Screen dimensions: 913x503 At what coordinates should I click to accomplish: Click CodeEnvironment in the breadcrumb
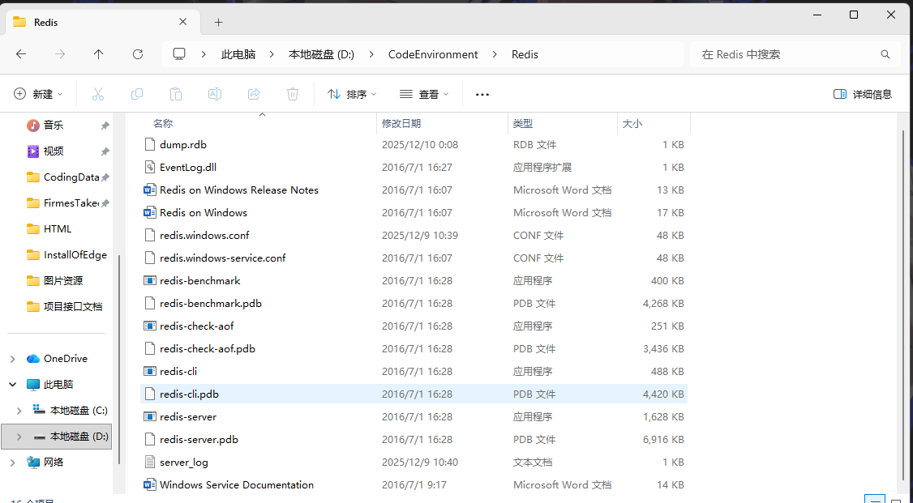click(x=433, y=54)
